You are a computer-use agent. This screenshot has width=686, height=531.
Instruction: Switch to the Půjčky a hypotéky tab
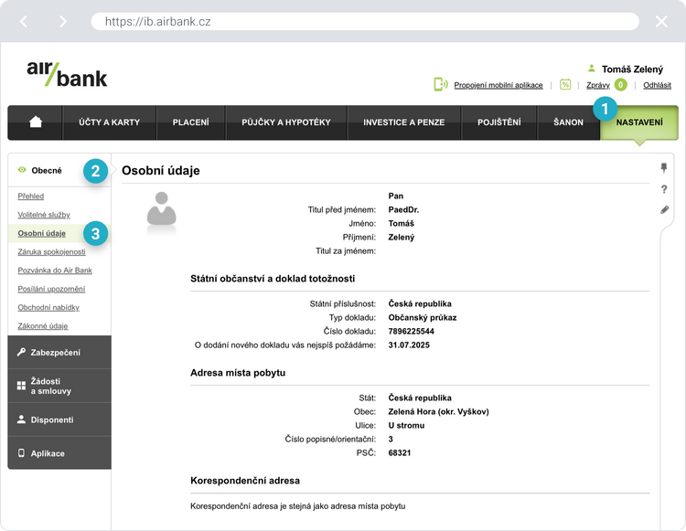[x=286, y=122]
